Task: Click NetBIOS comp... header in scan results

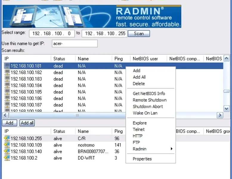Action: point(185,59)
